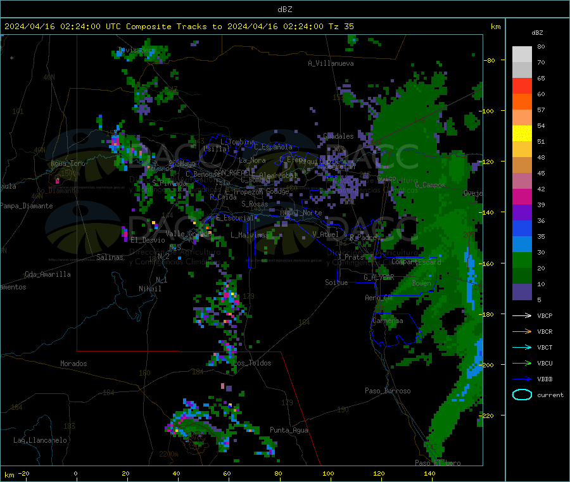Click the 'Guadales' map label
Viewport: 570px width, 482px height.
[338, 136]
